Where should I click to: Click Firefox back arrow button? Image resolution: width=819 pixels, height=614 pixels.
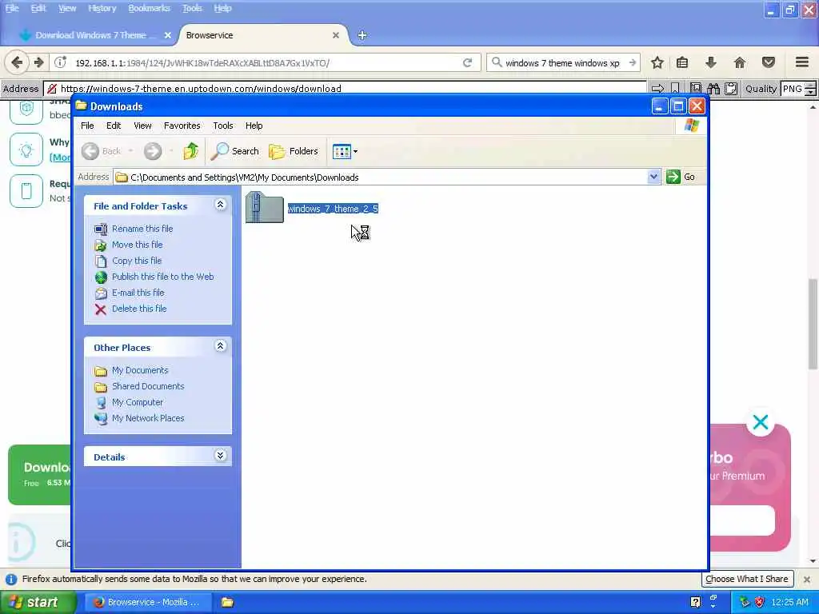coord(17,62)
